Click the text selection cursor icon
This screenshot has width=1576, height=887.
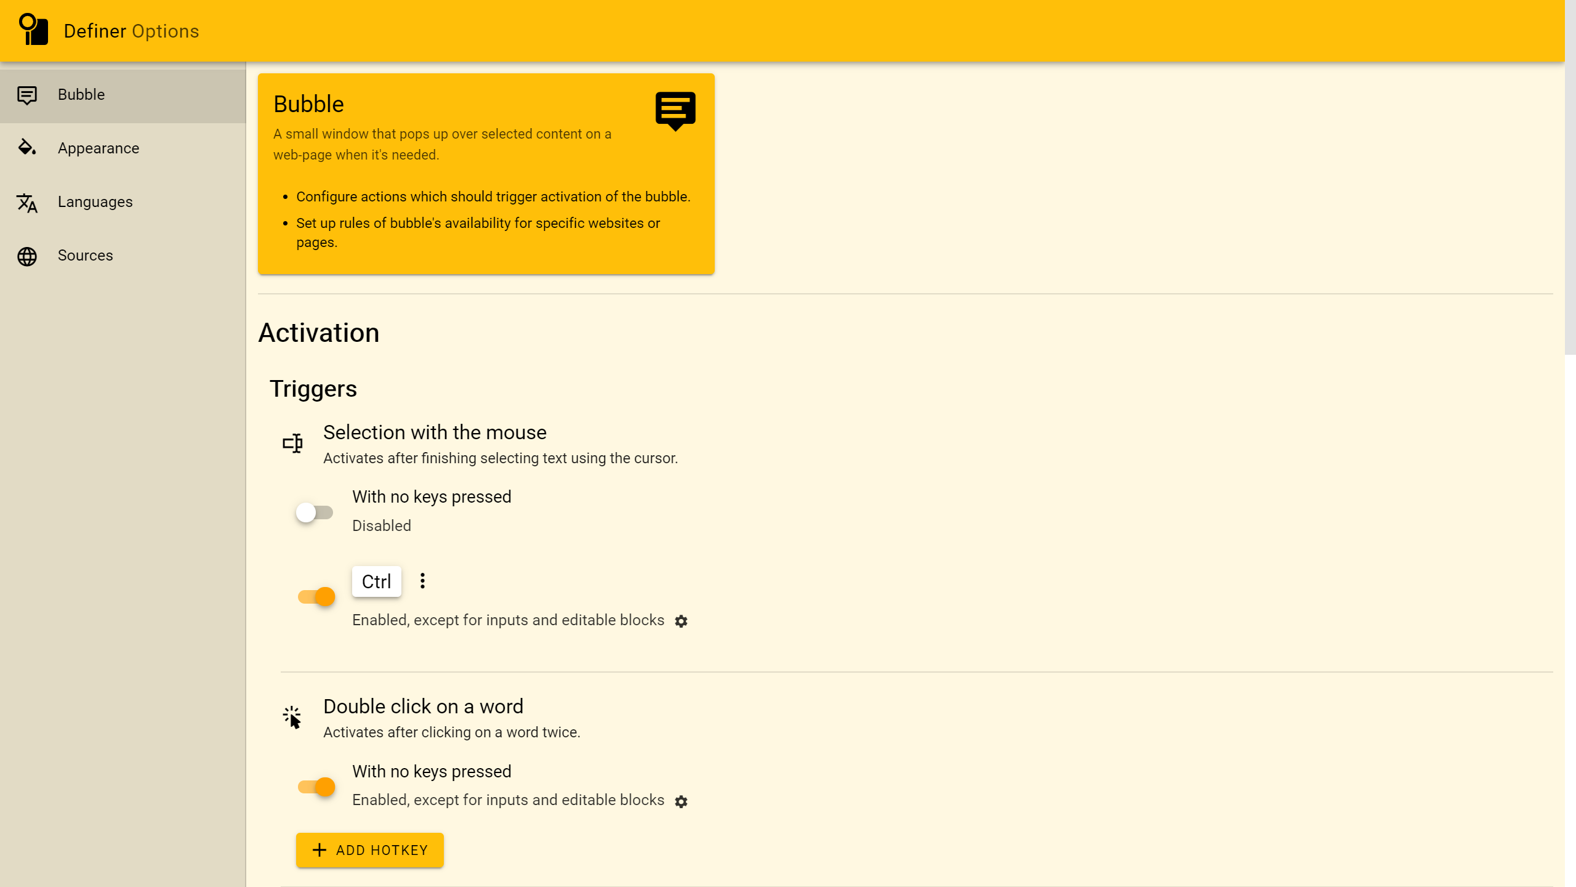click(292, 443)
